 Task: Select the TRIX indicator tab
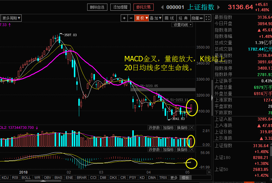163,178
